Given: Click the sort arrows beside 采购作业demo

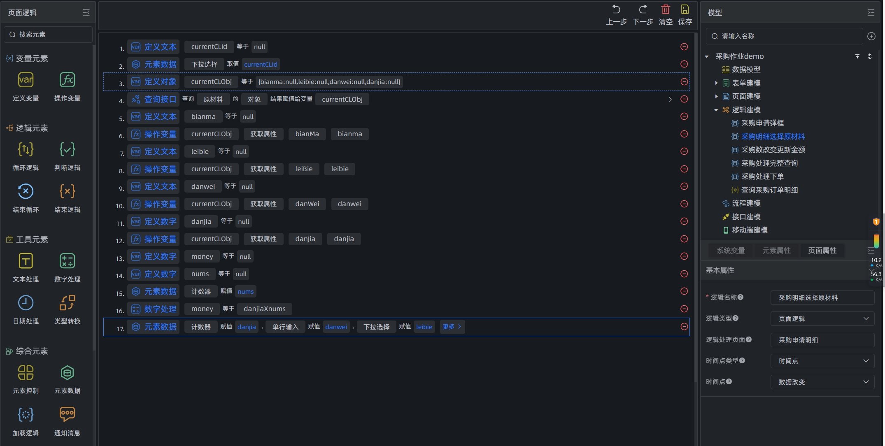Looking at the screenshot, I should click(870, 56).
